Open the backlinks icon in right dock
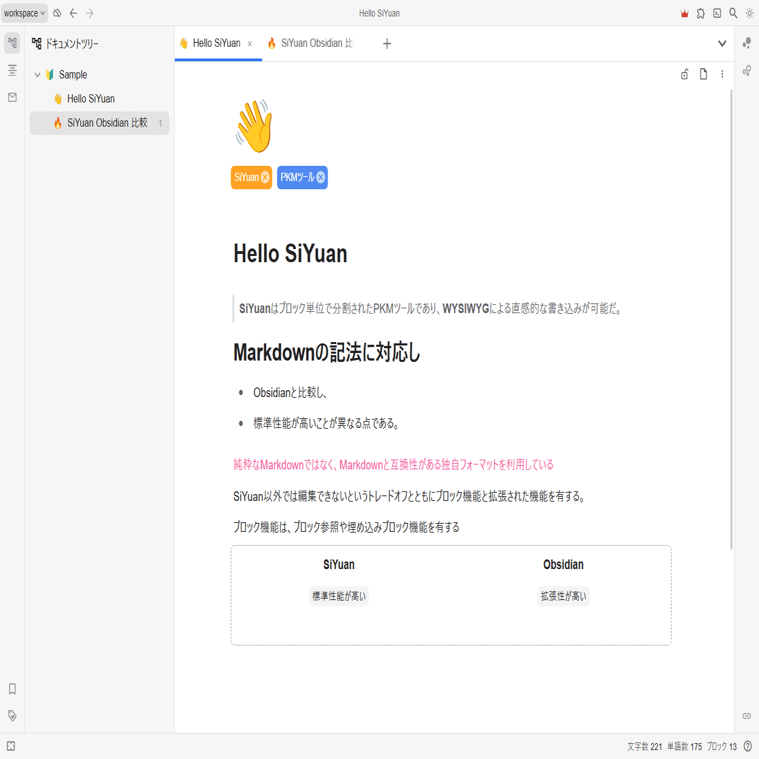759x759 pixels. [747, 716]
